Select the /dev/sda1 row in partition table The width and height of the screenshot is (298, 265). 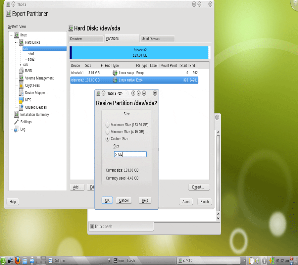click(134, 73)
